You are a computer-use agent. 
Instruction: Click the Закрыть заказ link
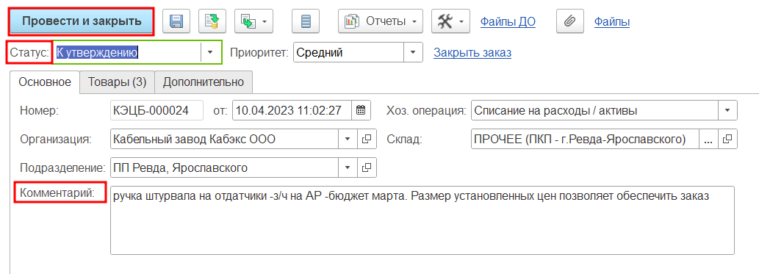click(x=472, y=53)
